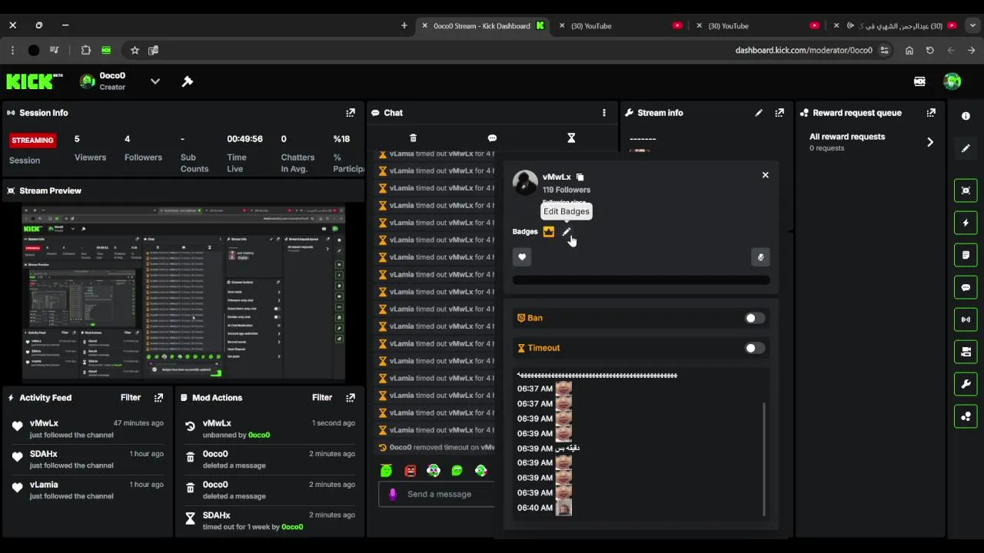Click the speech bubble icon in Chat toolbar
The width and height of the screenshot is (984, 553).
(492, 138)
